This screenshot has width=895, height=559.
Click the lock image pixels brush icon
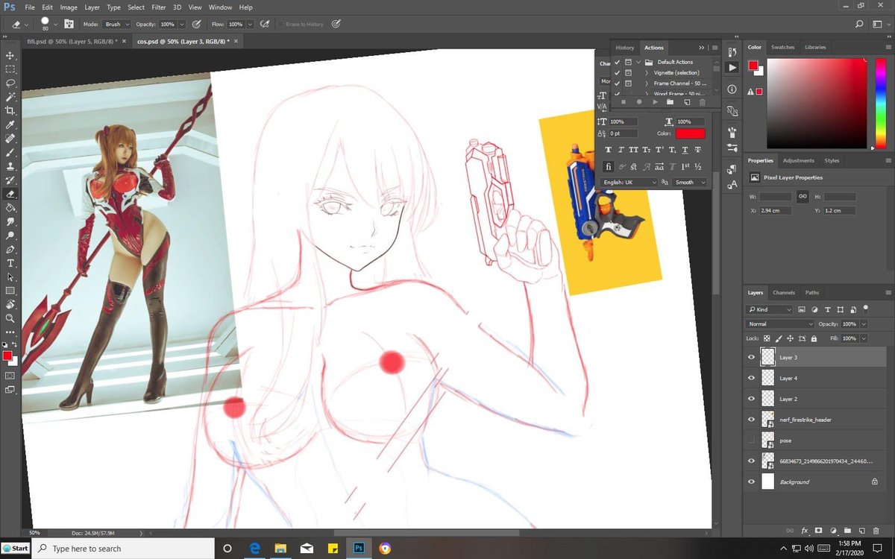point(779,338)
